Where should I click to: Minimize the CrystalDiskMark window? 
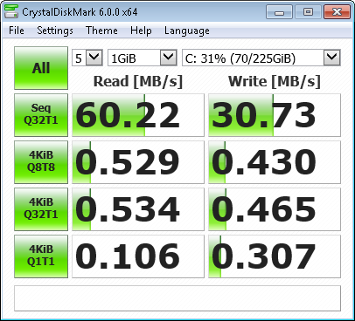click(279, 12)
